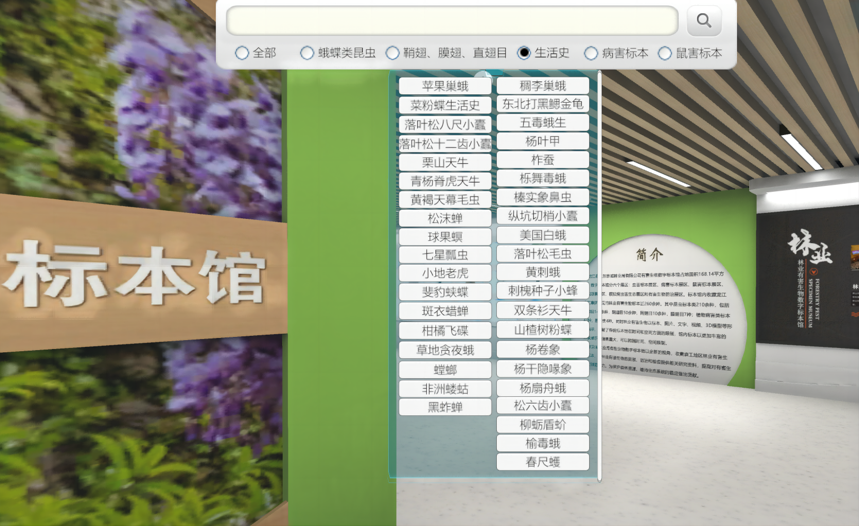Image resolution: width=859 pixels, height=526 pixels.
Task: Select the 螳螂 specimen button
Action: (x=445, y=369)
